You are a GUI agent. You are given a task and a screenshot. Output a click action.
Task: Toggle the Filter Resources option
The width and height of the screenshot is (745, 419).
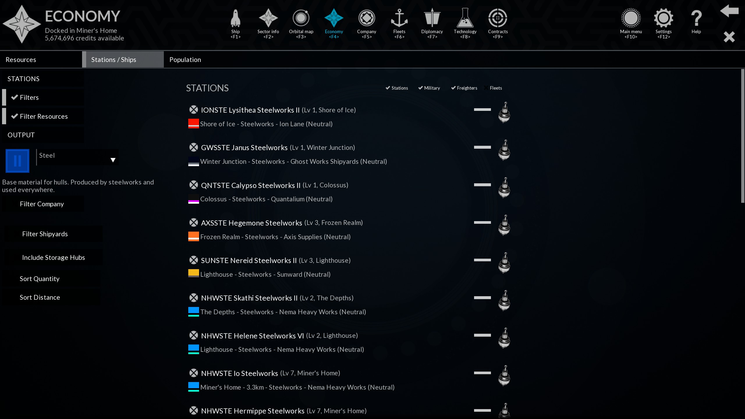point(44,116)
